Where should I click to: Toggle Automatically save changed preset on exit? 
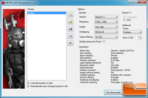[x=28, y=86]
